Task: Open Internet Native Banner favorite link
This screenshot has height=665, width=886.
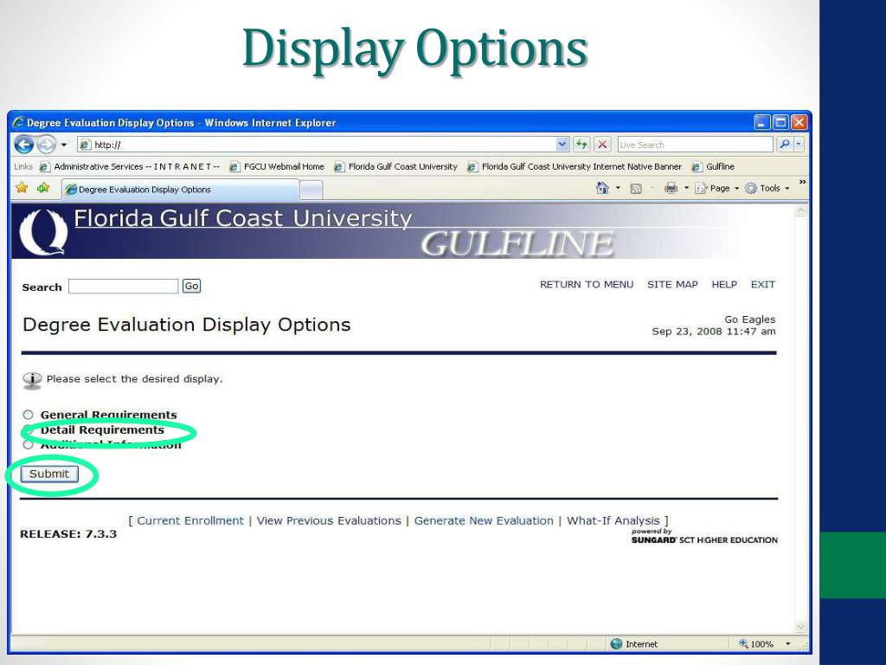Action: pos(575,167)
